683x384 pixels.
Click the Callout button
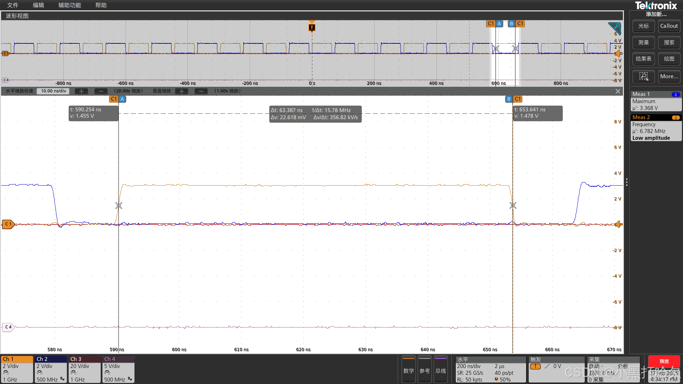point(669,26)
